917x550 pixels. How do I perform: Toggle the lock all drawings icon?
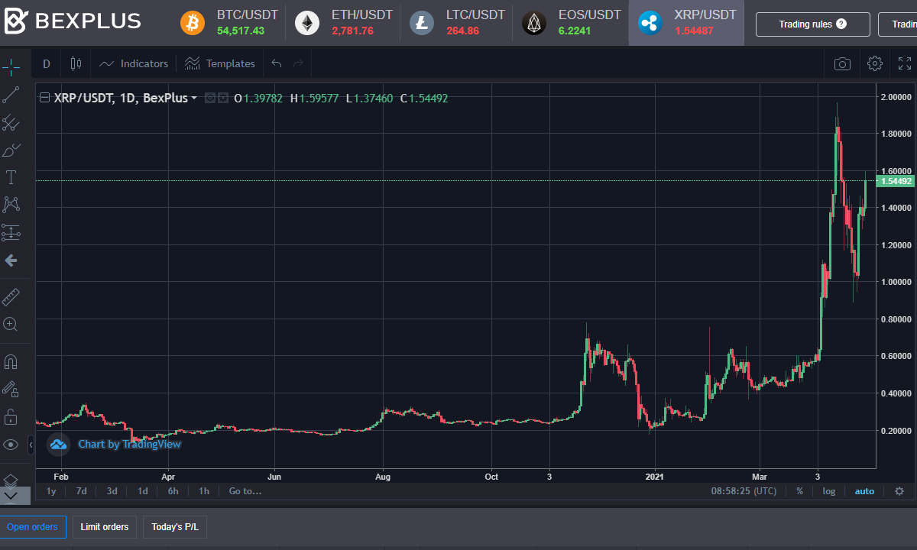pos(11,416)
